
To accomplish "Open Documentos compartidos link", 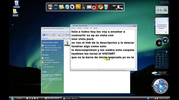I will (52, 62).
